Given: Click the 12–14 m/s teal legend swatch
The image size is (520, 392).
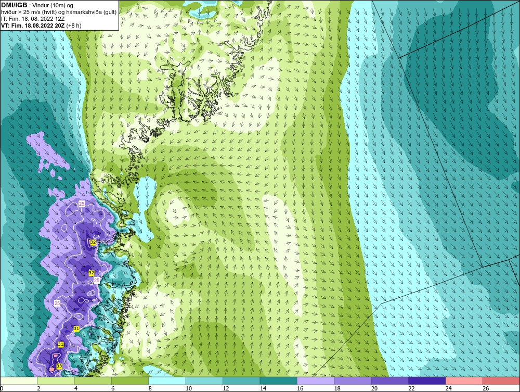Looking at the screenshot, I should pyautogui.click(x=241, y=381).
